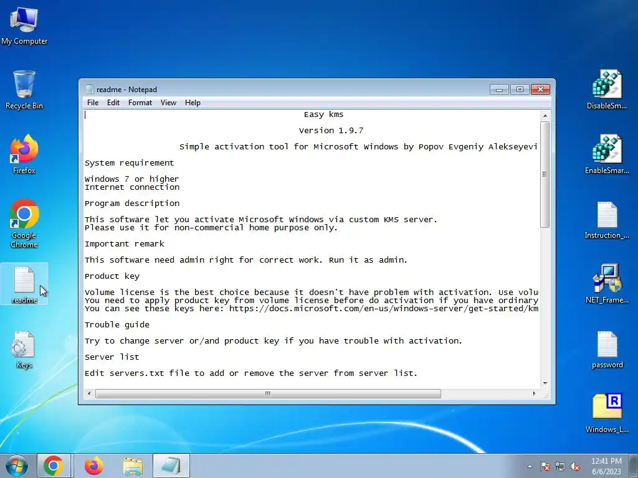
Task: Select the Keys file icon on desktop
Action: 24,350
